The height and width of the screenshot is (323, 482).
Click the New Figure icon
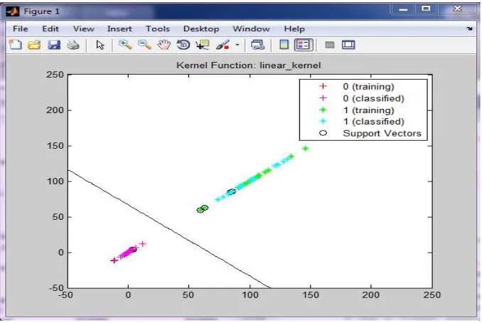(16, 45)
